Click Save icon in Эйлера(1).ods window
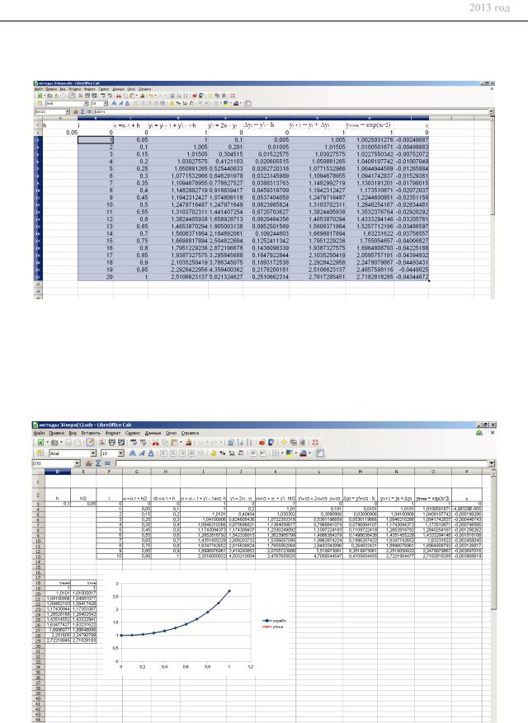 (68, 443)
